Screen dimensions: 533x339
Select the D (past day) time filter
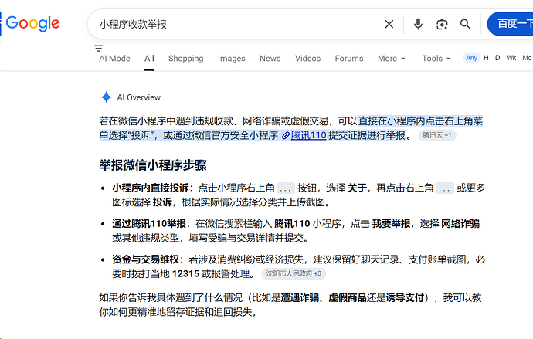pyautogui.click(x=497, y=58)
